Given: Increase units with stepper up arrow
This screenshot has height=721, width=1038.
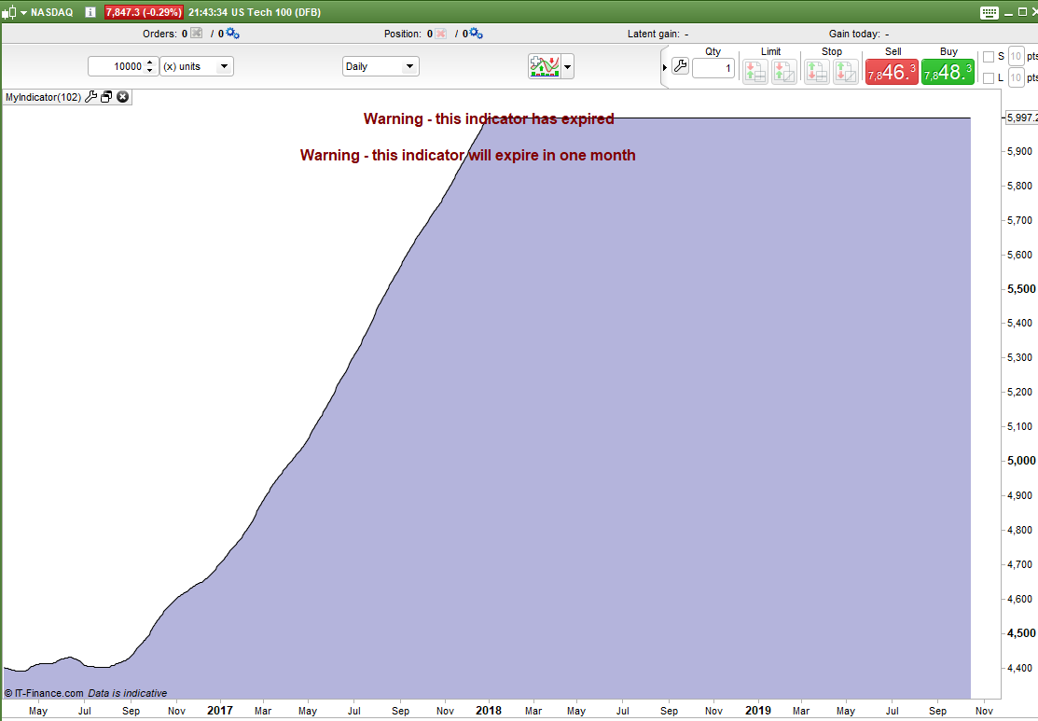Looking at the screenshot, I should click(150, 62).
